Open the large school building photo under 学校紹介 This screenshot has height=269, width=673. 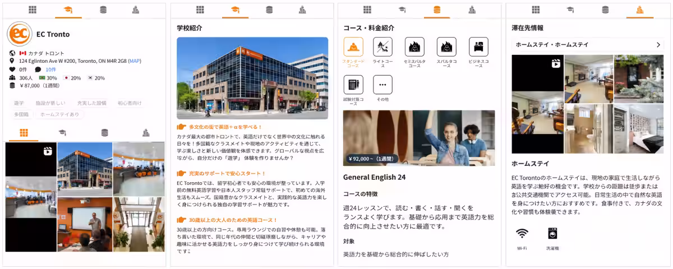coord(252,78)
